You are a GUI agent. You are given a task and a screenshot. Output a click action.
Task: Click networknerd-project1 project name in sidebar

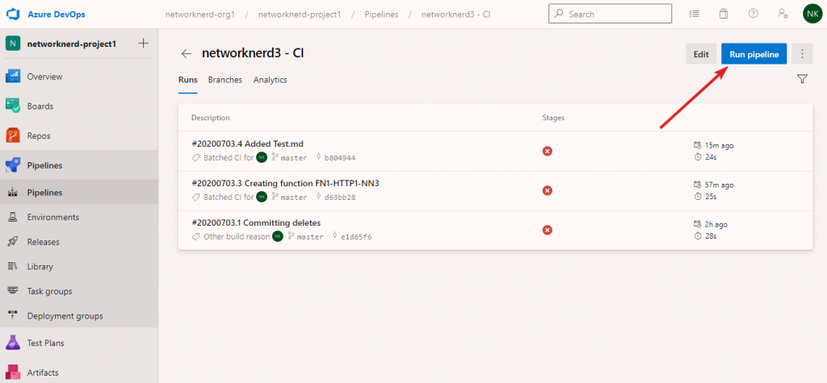click(x=72, y=44)
